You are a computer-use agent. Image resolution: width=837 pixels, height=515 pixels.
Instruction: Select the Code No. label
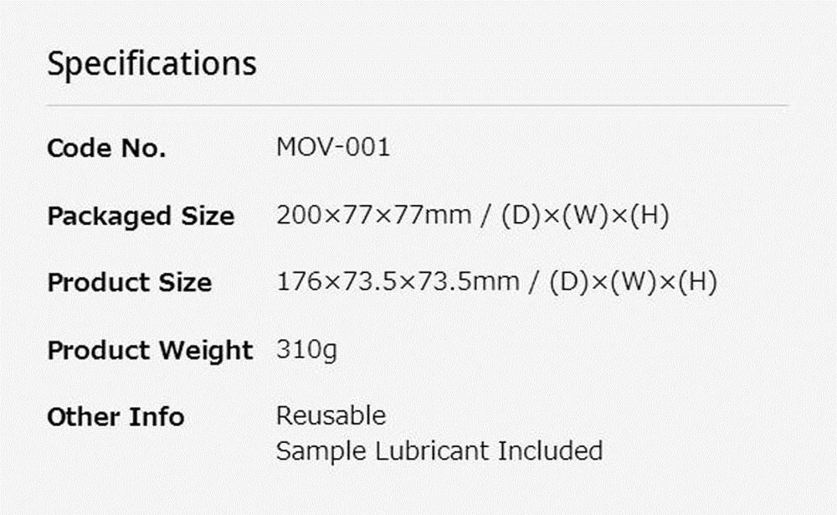(106, 148)
